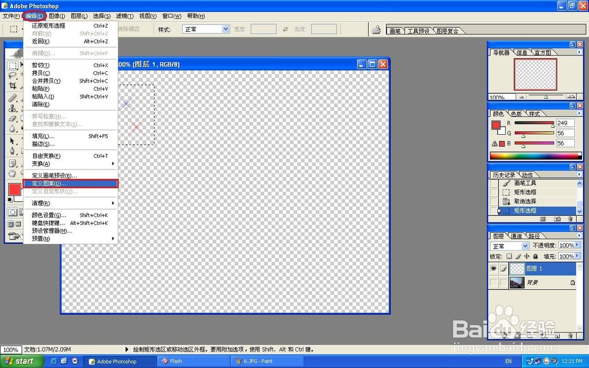Click the standard screen mode icon
This screenshot has height=368, width=589.
pyautogui.click(x=11, y=224)
